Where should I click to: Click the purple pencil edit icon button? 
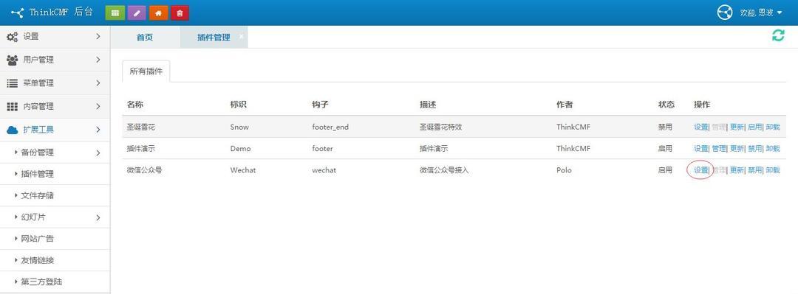point(137,13)
